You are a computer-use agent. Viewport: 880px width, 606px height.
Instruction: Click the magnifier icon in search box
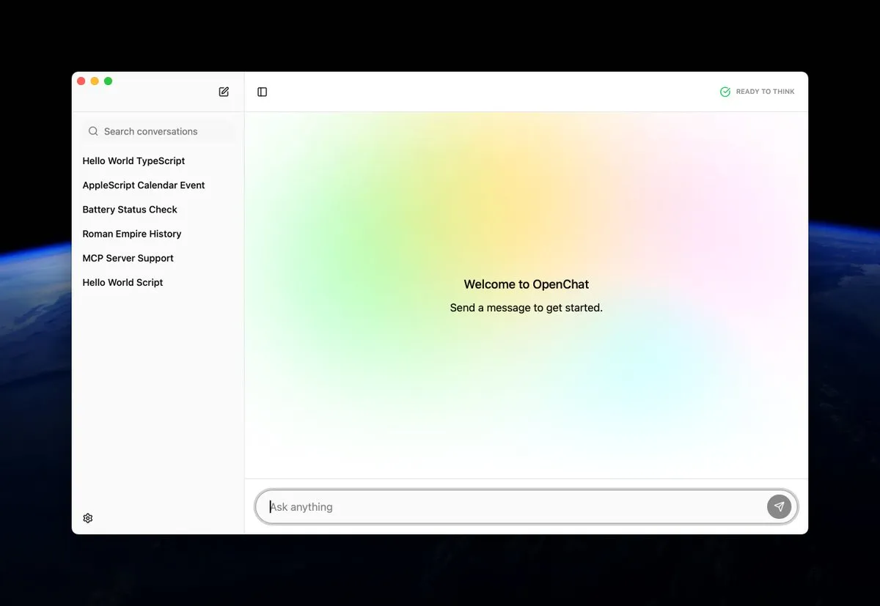[93, 131]
